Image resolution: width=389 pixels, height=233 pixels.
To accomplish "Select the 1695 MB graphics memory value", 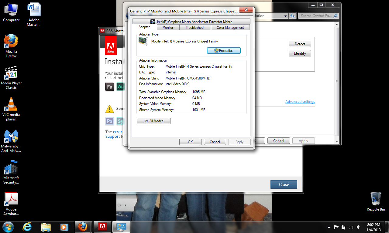I will tap(199, 92).
